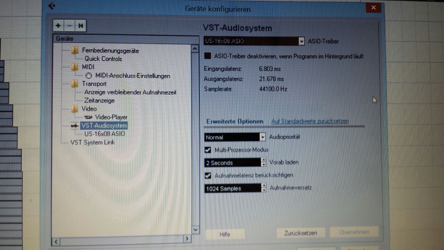Click the reset arrow button beside minus
Viewport: 444px width, 250px height.
click(80, 26)
